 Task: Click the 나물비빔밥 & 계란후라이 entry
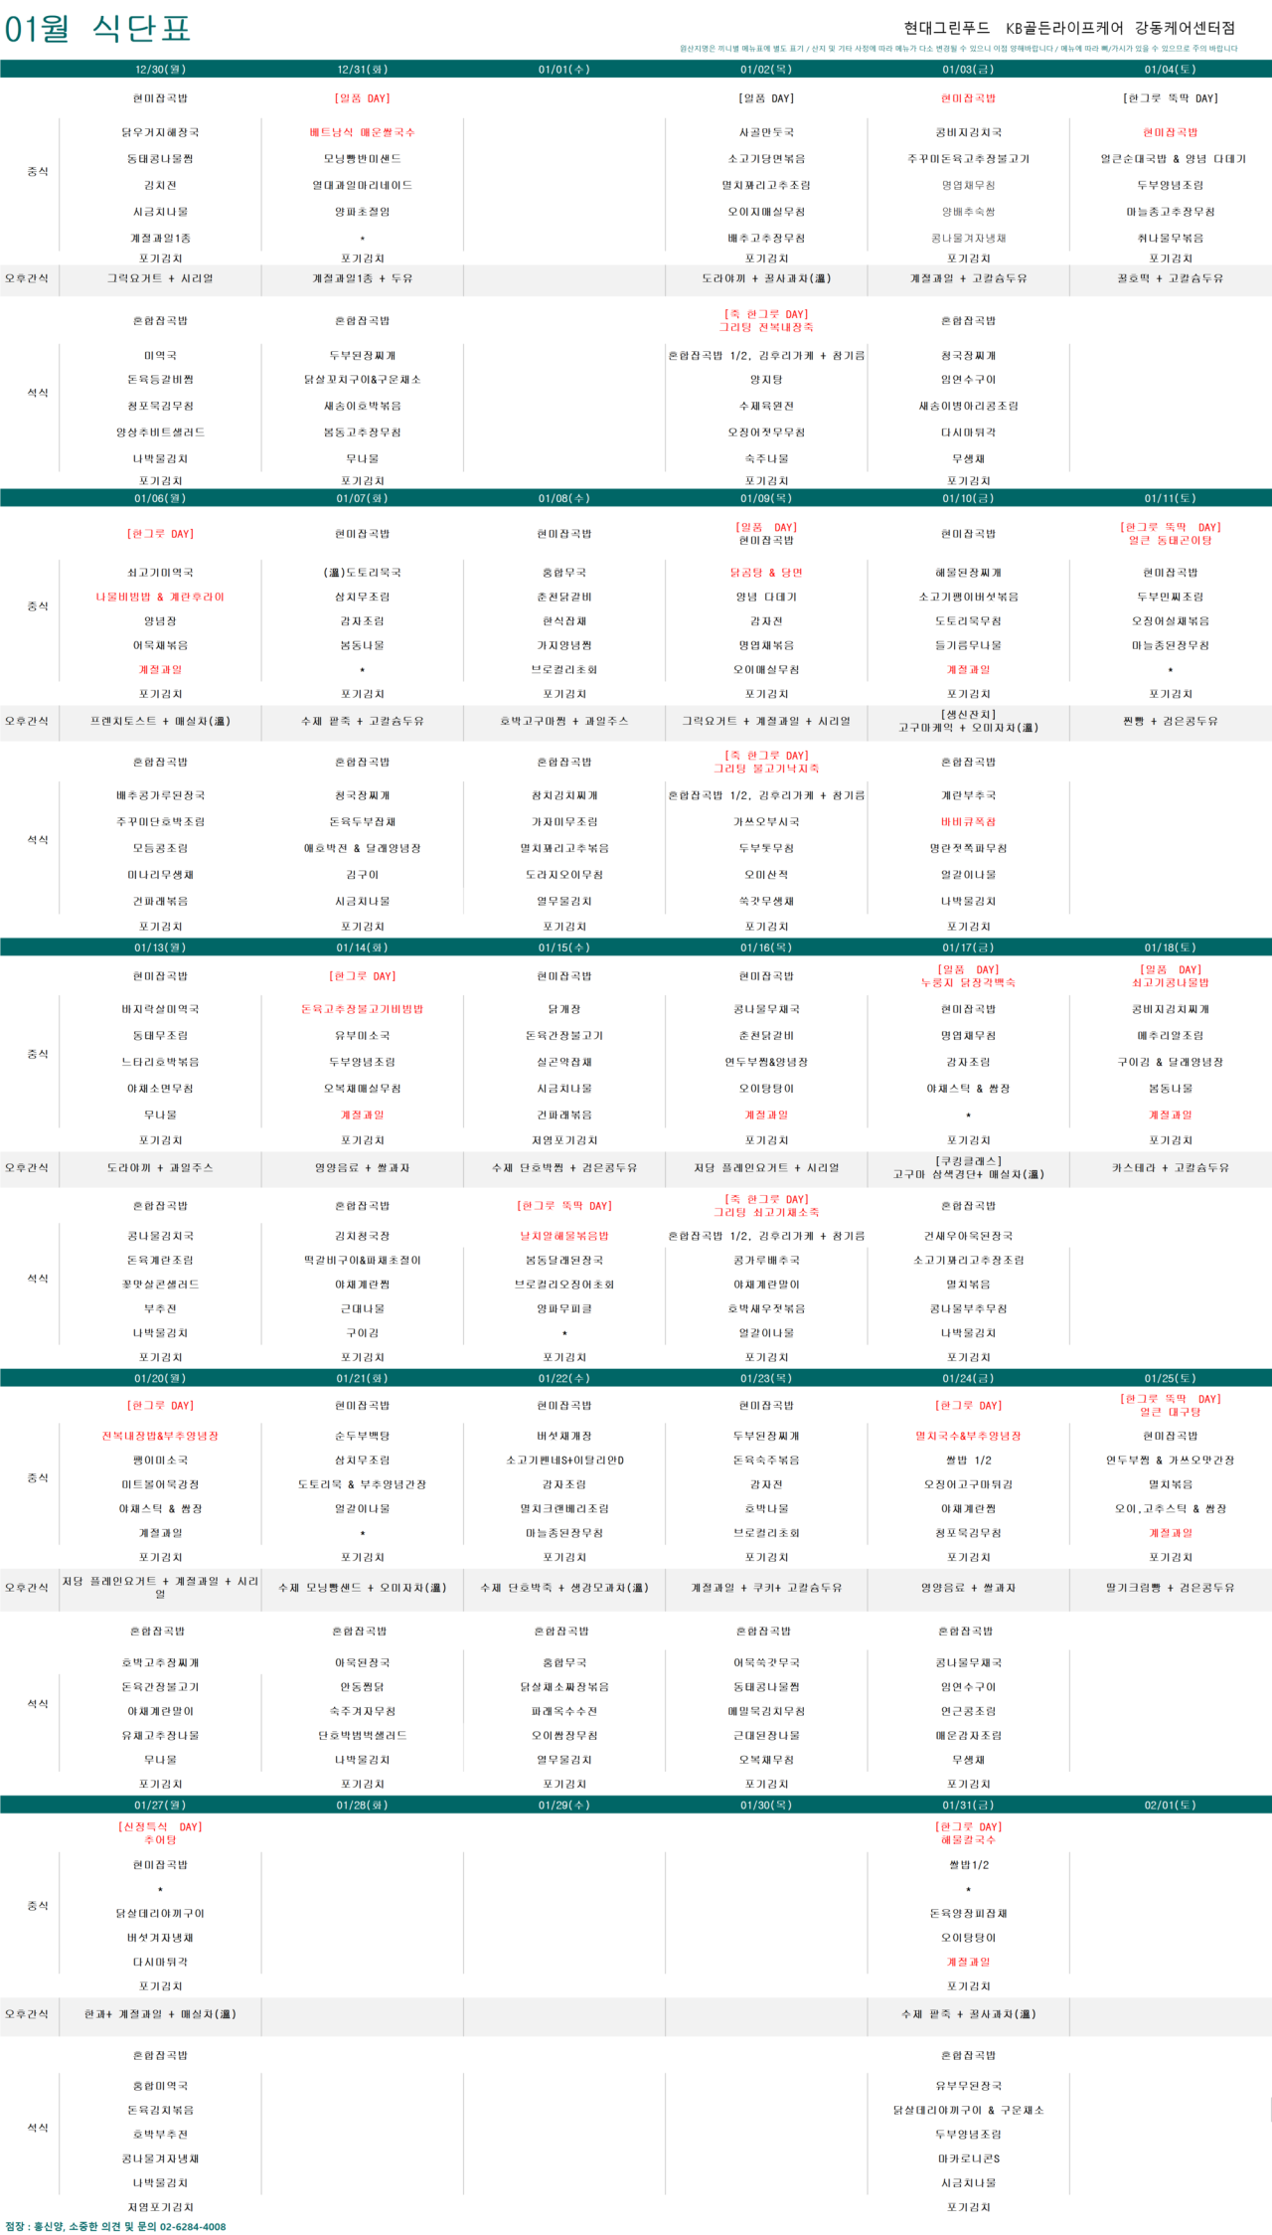click(x=160, y=597)
